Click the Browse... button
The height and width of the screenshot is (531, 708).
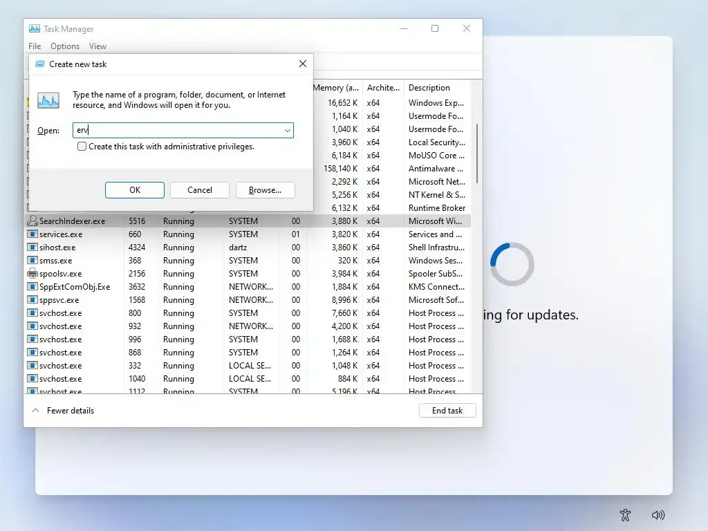(265, 190)
